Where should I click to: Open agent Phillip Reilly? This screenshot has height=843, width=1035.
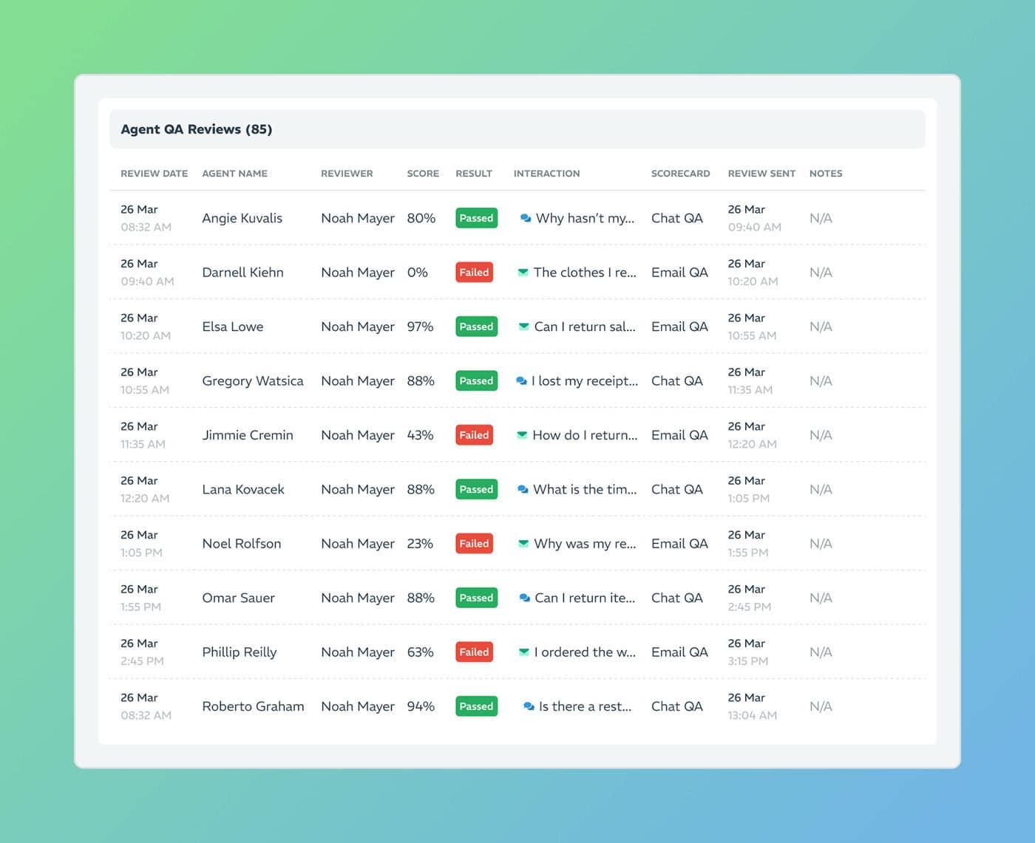pyautogui.click(x=240, y=652)
